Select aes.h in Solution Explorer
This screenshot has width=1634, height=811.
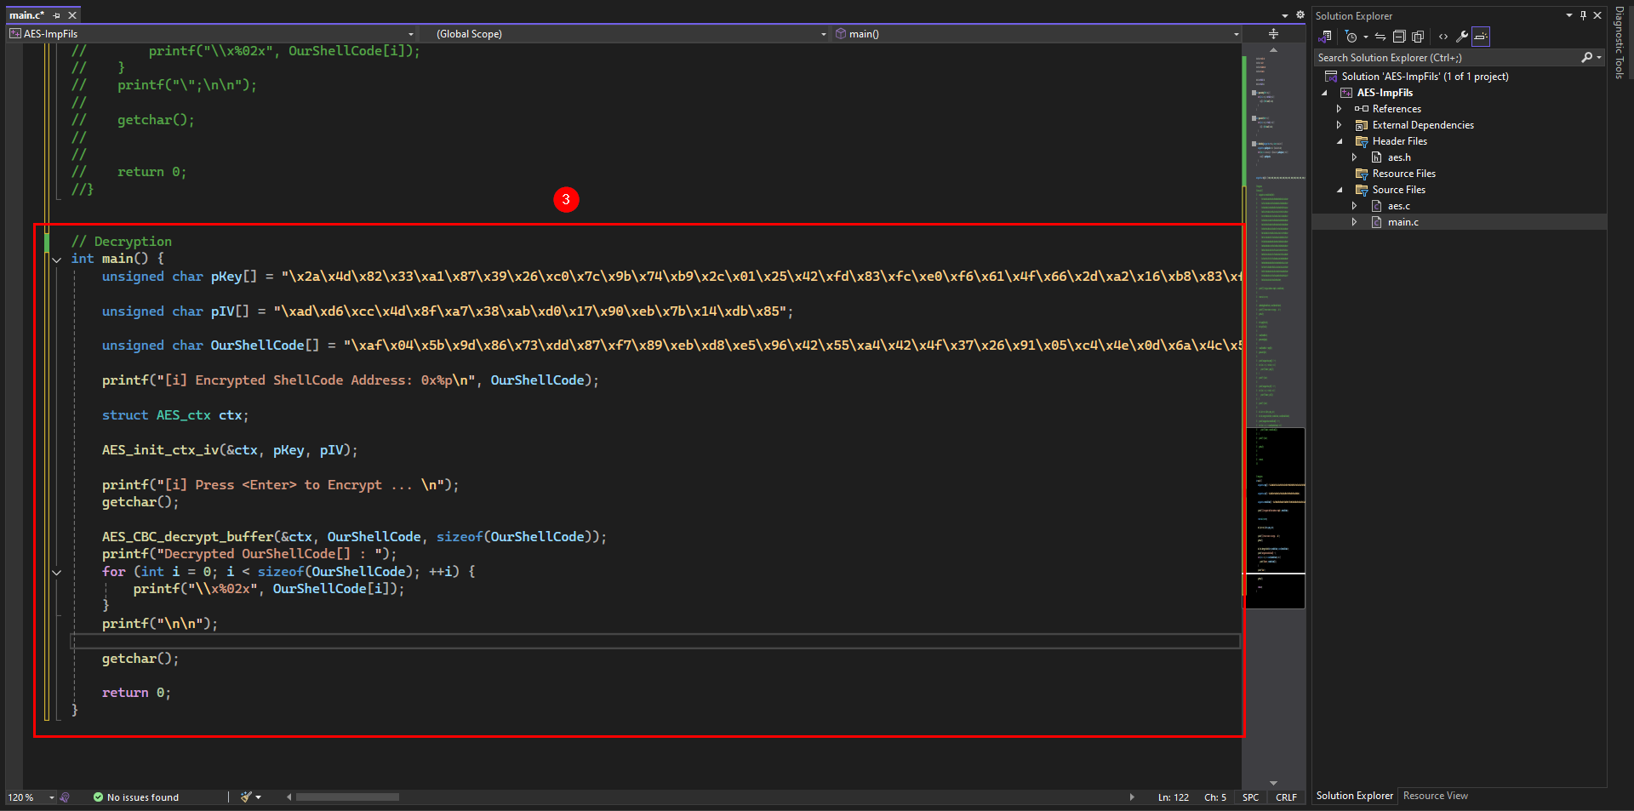[1399, 157]
